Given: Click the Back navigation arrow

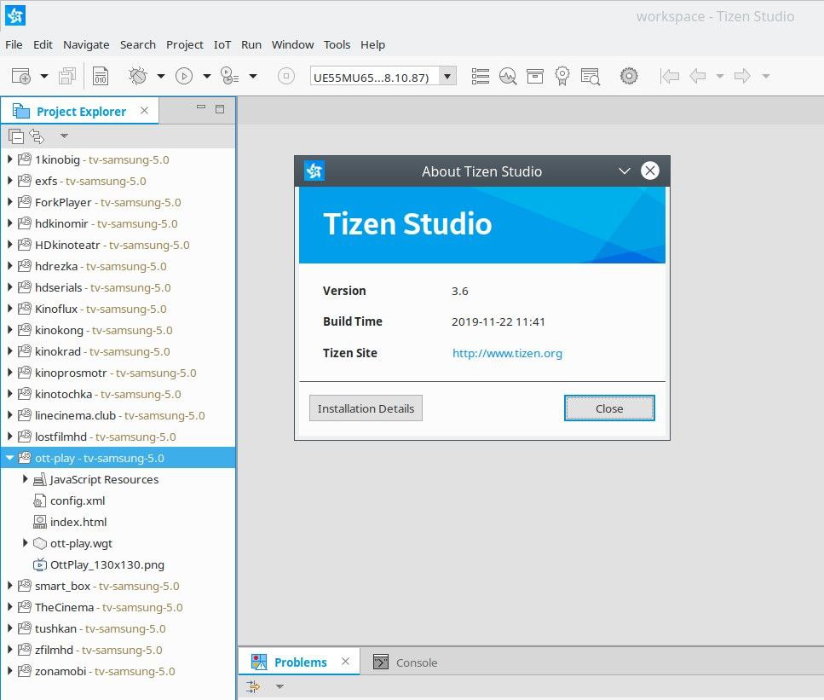Looking at the screenshot, I should [x=697, y=76].
